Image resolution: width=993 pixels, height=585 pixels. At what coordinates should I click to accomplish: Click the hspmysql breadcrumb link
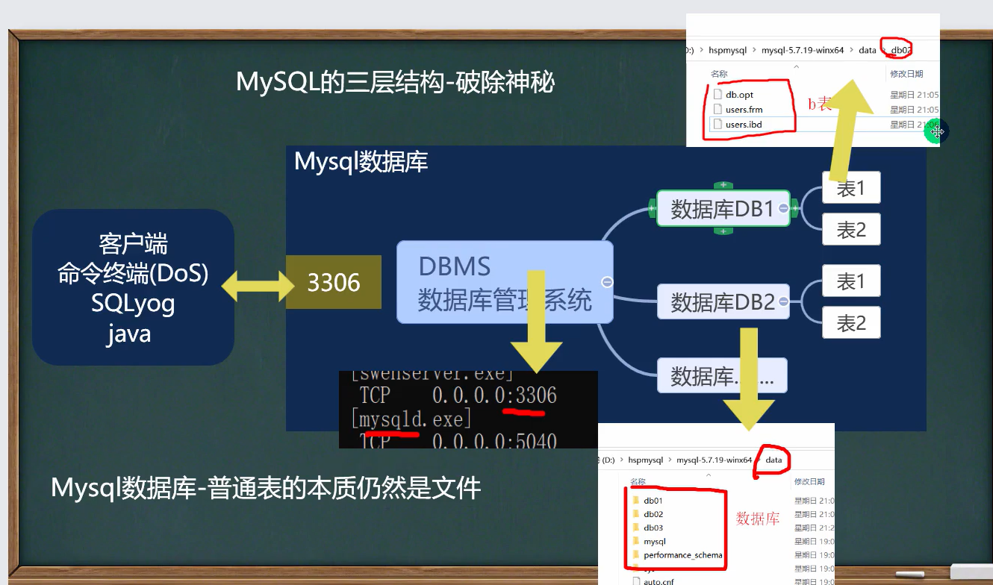pos(728,51)
